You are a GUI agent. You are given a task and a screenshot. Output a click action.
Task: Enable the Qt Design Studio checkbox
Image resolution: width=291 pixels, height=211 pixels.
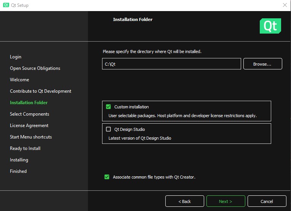point(109,129)
